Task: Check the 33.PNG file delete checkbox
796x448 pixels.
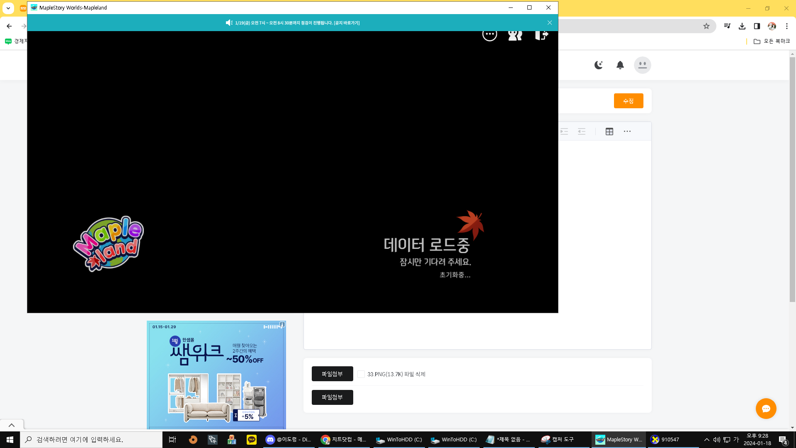Action: pos(361,374)
